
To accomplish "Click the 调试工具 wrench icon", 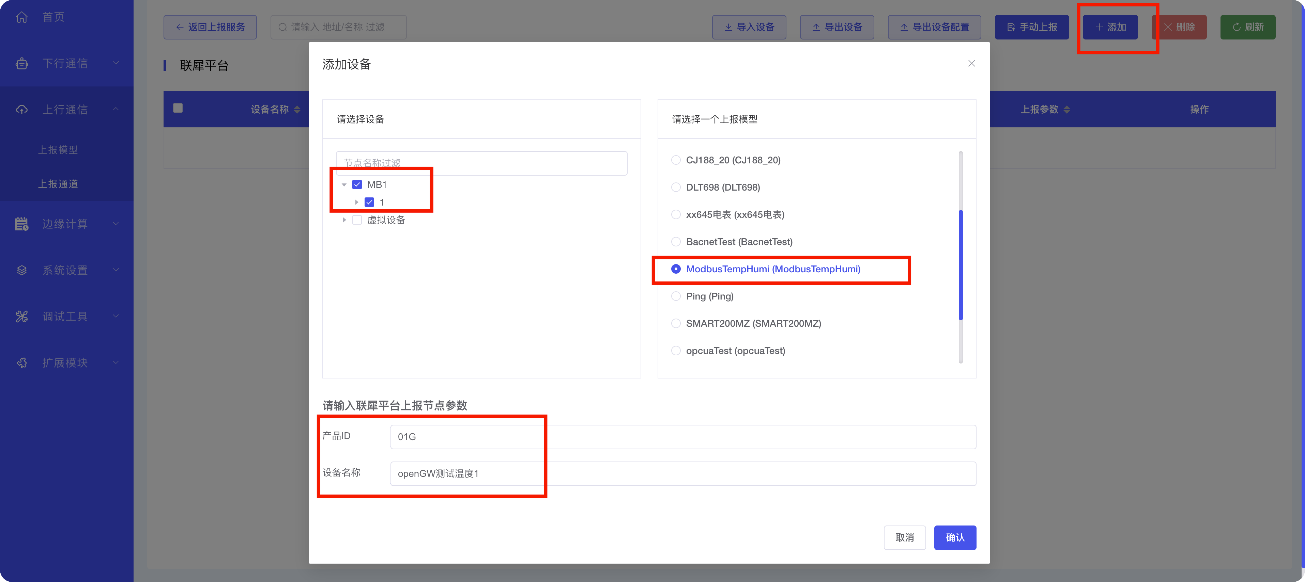I will pyautogui.click(x=21, y=317).
